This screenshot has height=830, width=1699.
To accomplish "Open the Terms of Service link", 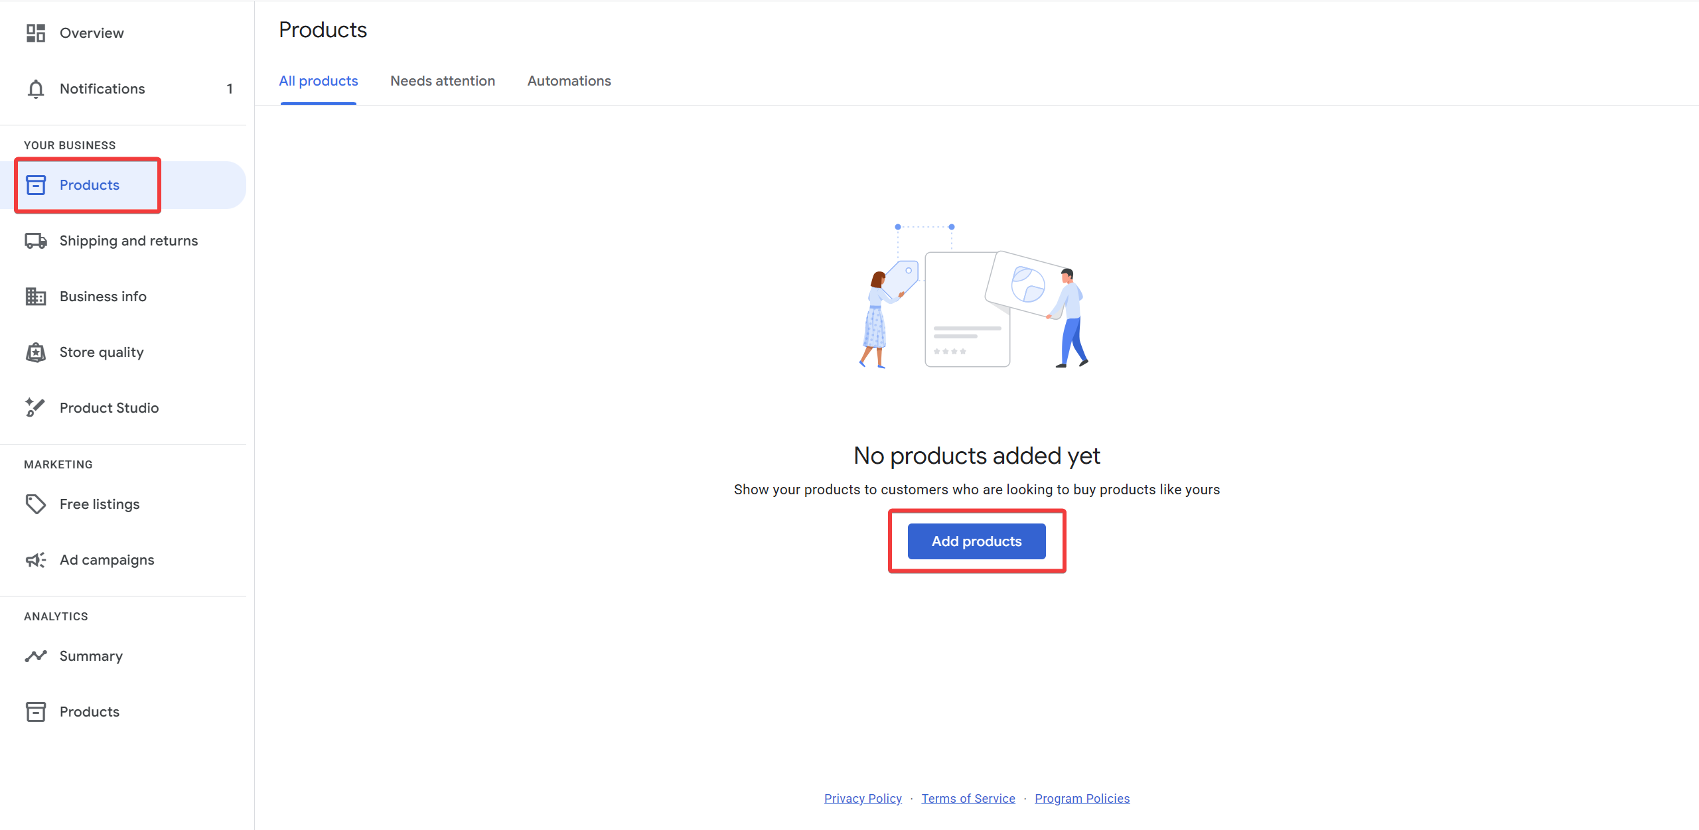I will 968,798.
